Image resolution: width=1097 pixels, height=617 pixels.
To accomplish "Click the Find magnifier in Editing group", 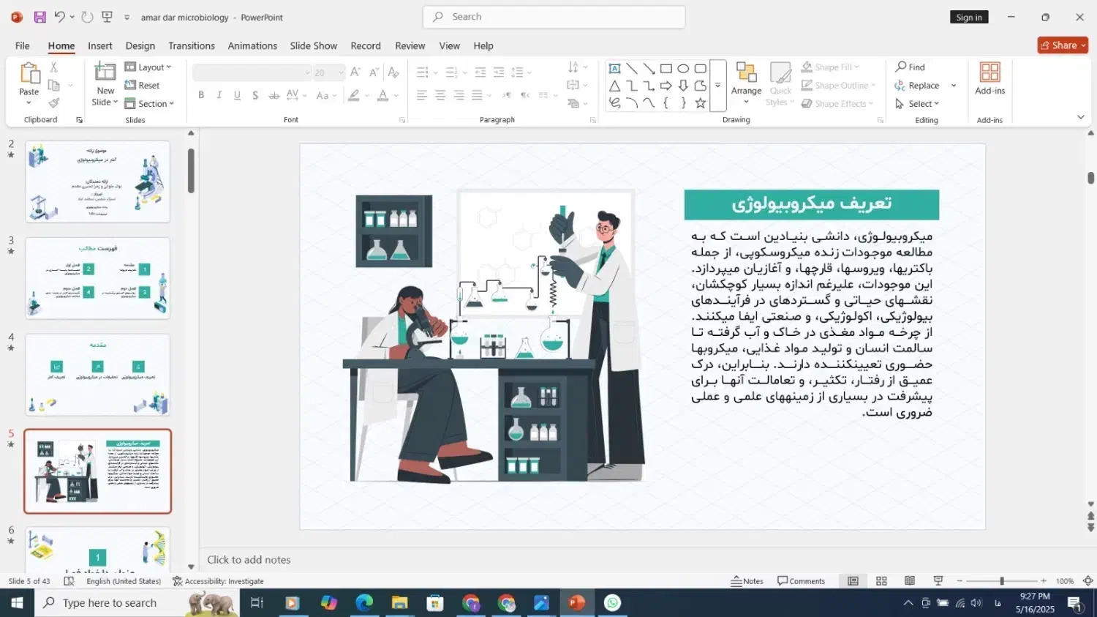I will pyautogui.click(x=911, y=67).
